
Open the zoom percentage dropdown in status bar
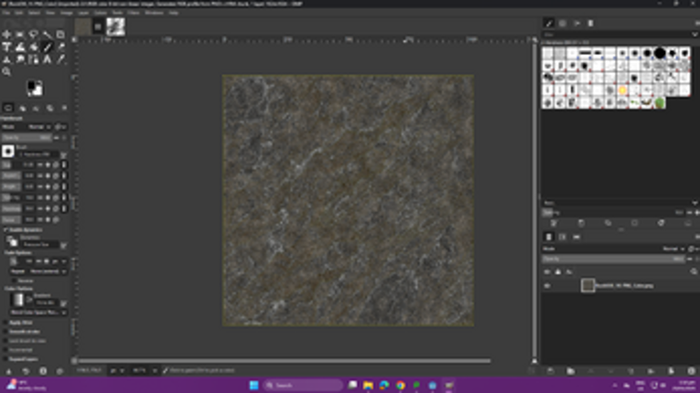coord(145,370)
